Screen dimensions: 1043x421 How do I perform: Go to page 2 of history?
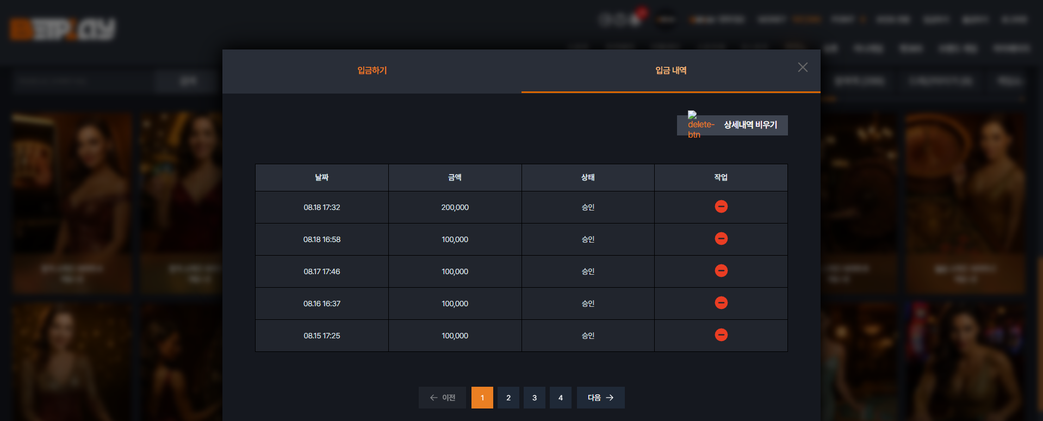click(508, 398)
